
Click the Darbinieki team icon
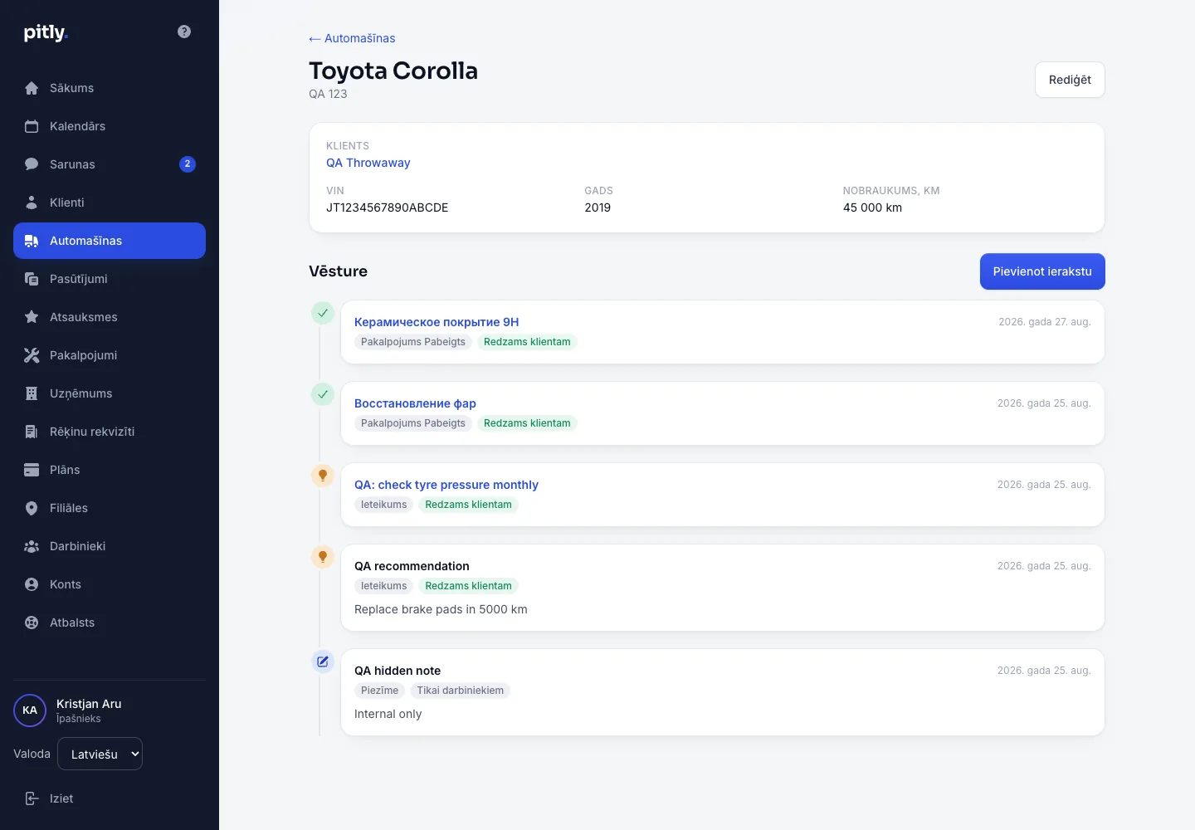[x=32, y=546]
